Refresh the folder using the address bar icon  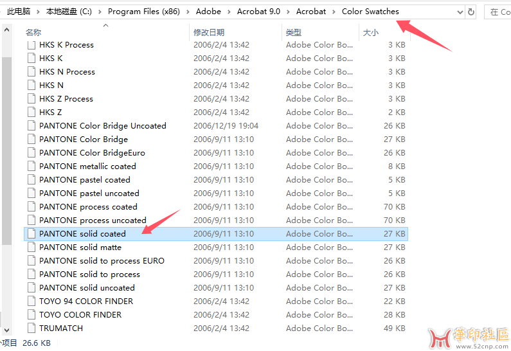[472, 12]
